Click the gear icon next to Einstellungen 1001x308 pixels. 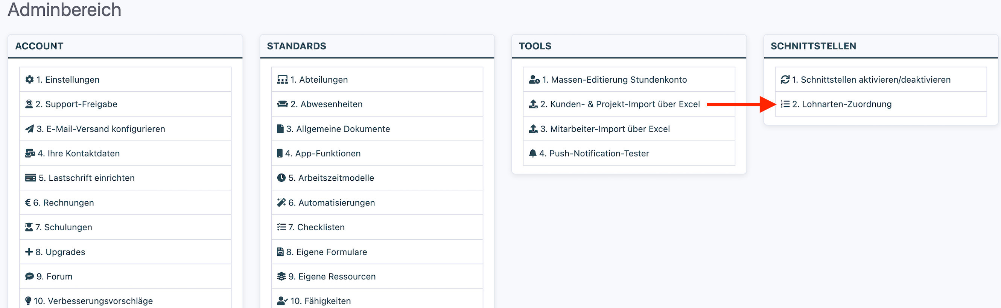pos(29,80)
